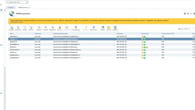Click the green disk icon in the deepcom.ru row
This screenshot has height=110, width=195.
(144, 42)
